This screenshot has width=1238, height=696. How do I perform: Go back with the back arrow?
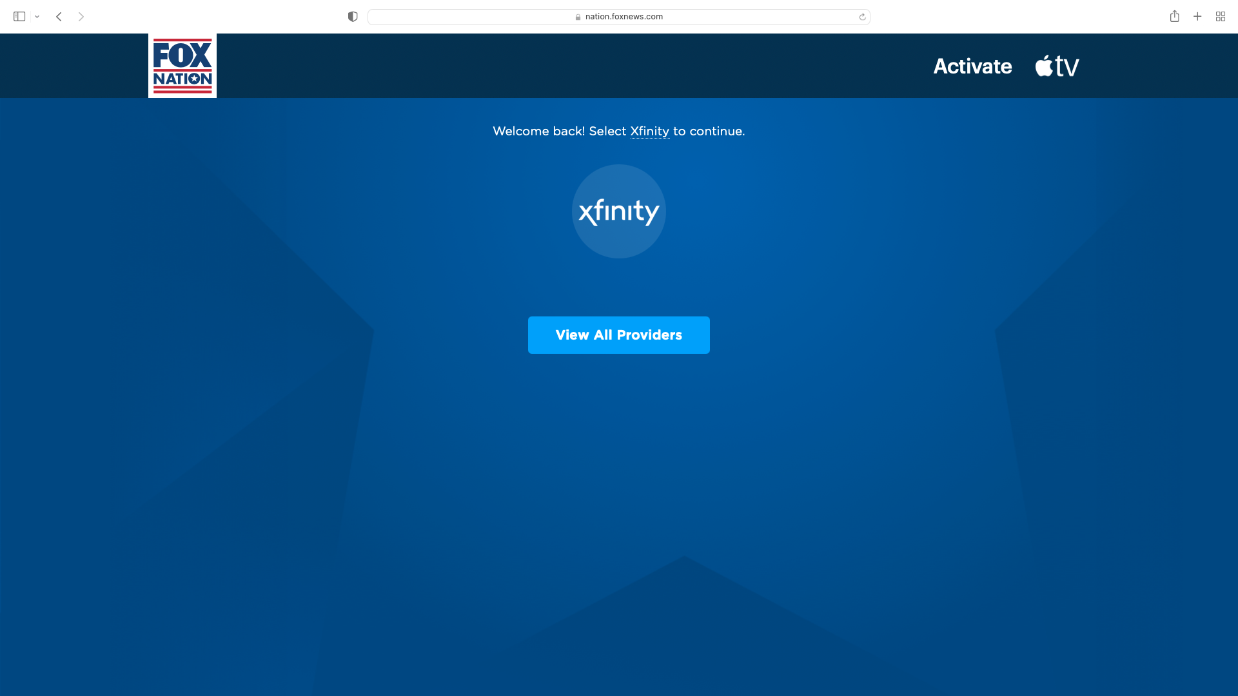pos(59,17)
